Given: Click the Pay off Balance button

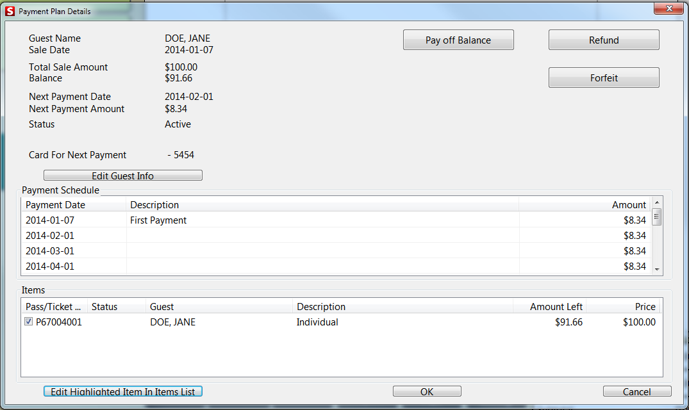Looking at the screenshot, I should [458, 40].
